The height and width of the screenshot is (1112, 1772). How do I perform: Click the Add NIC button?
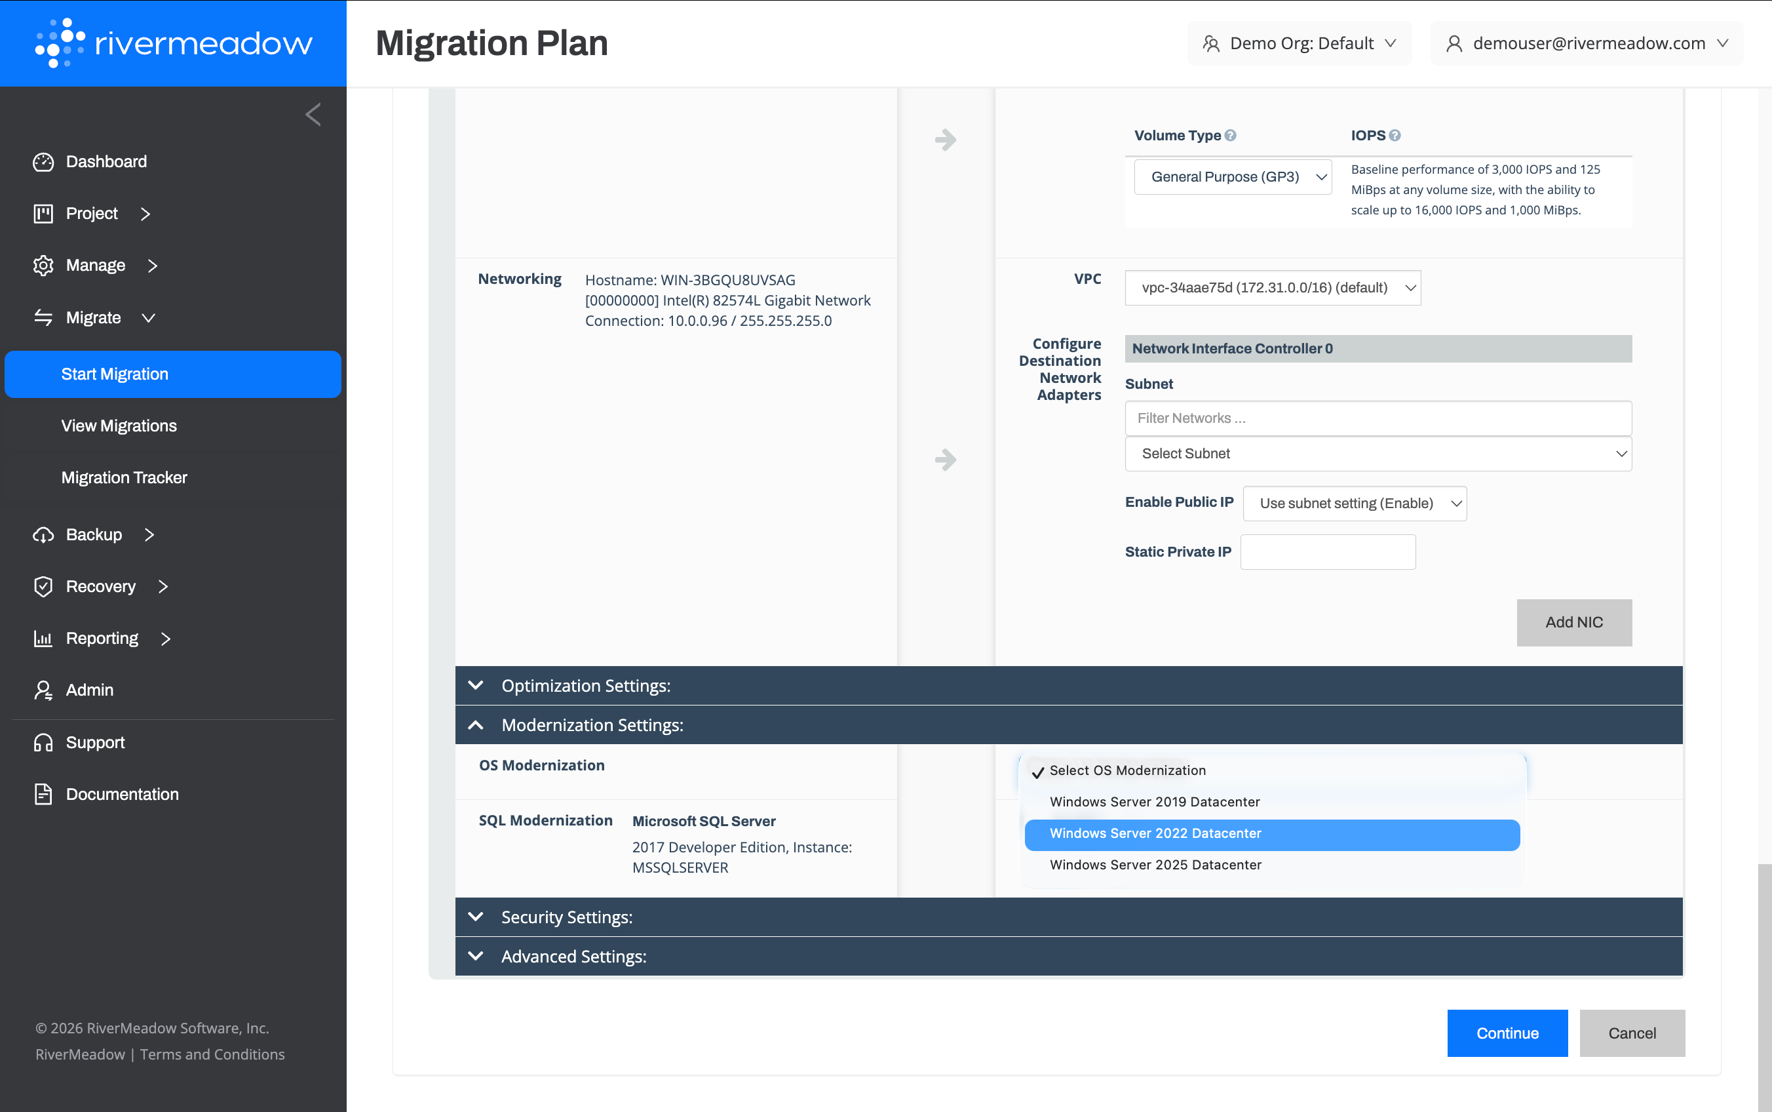coord(1573,622)
